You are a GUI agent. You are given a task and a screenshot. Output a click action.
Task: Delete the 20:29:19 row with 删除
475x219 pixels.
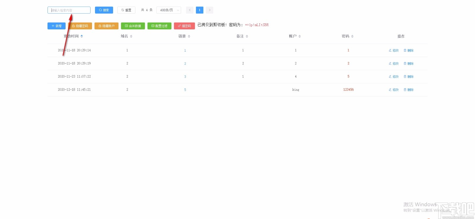click(x=408, y=64)
